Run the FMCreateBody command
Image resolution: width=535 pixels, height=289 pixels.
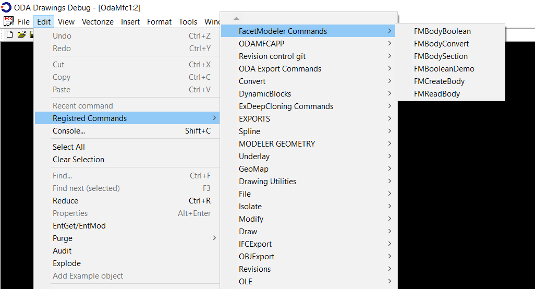tap(450, 81)
